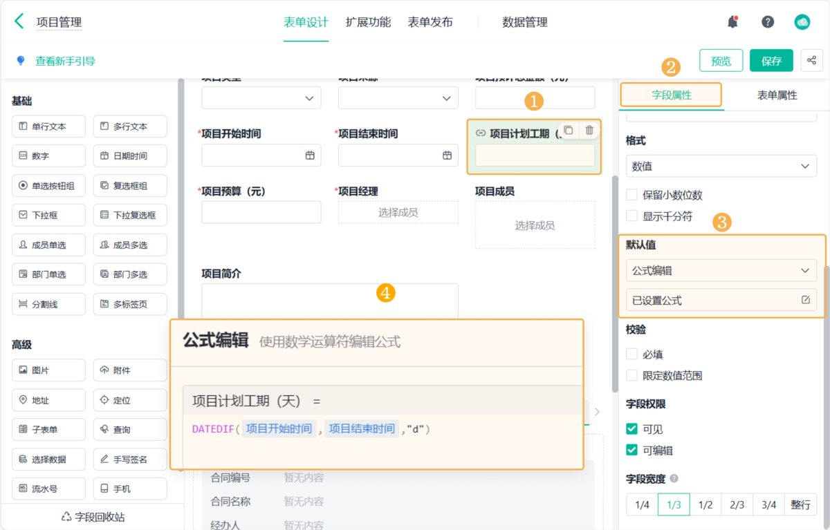Image resolution: width=830 pixels, height=530 pixels.
Task: Open calendar icon in 项目开始时间
Action: pyautogui.click(x=310, y=155)
